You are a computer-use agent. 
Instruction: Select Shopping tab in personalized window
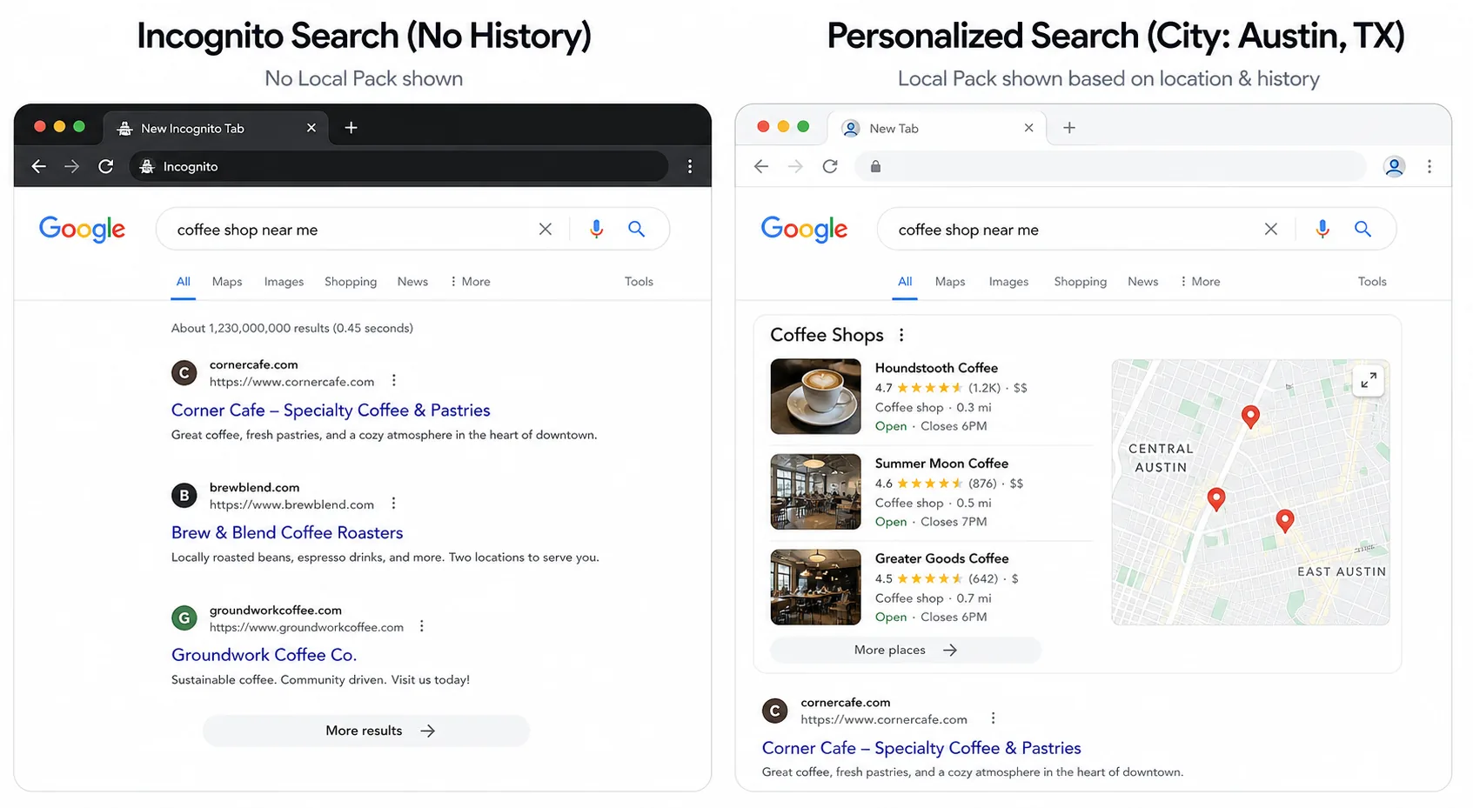[1081, 281]
